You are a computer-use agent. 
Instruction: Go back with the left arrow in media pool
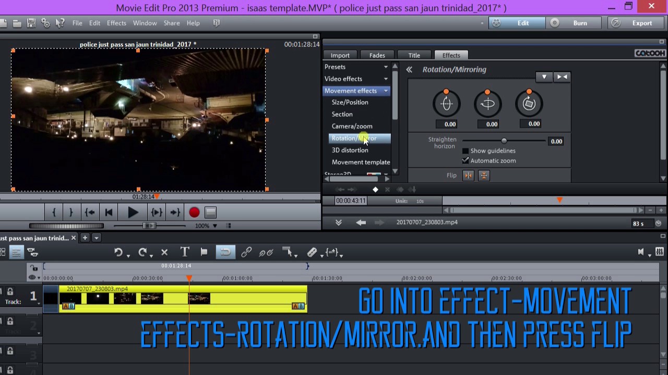pyautogui.click(x=361, y=222)
